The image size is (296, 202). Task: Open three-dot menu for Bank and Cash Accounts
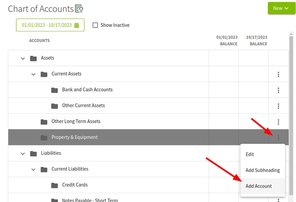click(278, 90)
